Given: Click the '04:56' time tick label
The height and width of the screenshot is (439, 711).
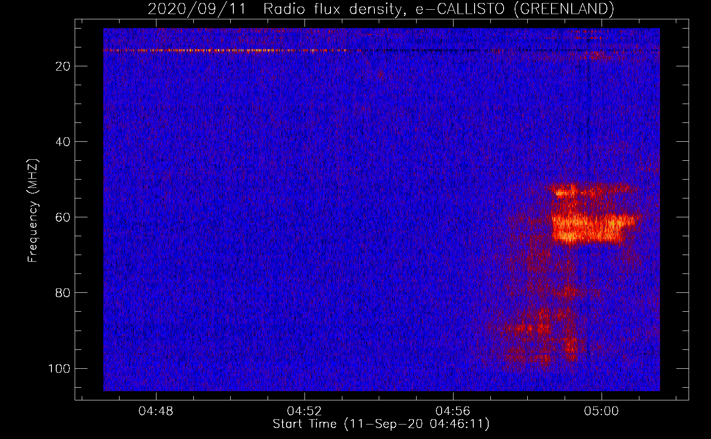Looking at the screenshot, I should (453, 411).
